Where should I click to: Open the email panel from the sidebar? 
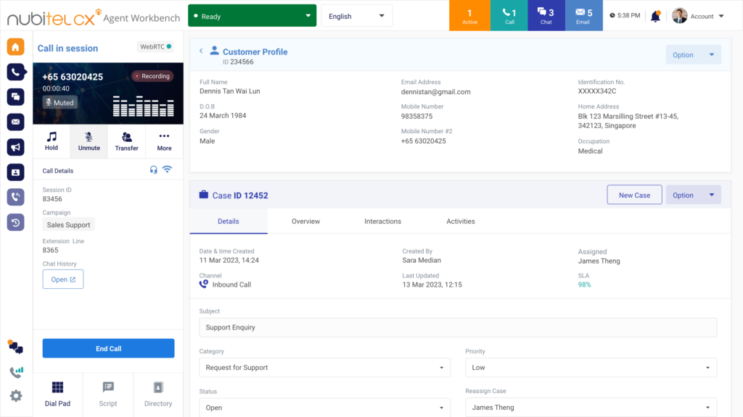(15, 122)
